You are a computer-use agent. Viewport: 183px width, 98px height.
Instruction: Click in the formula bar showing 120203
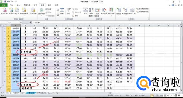pyautogui.click(x=105, y=22)
